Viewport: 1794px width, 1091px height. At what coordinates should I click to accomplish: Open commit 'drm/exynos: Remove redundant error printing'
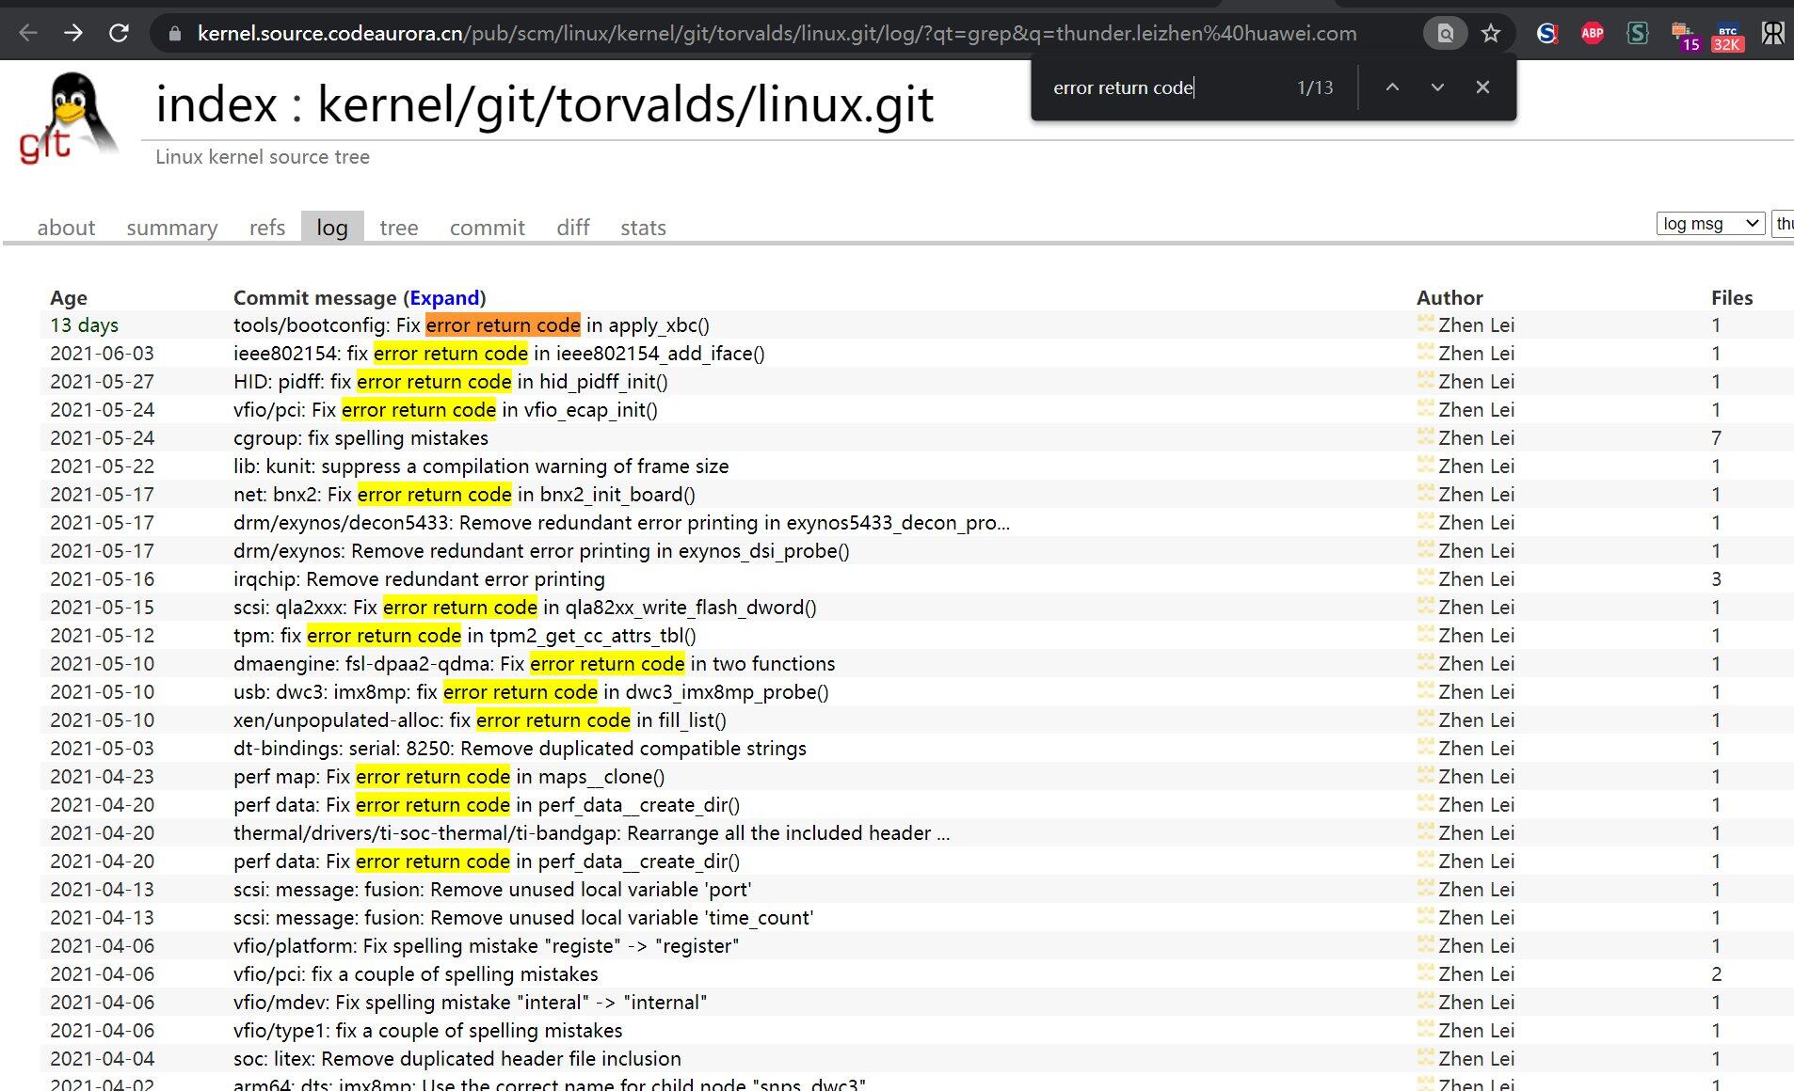coord(541,551)
